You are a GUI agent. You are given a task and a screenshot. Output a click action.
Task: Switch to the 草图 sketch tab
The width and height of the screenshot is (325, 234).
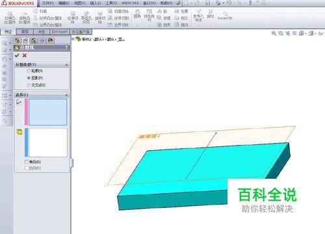click(25, 32)
